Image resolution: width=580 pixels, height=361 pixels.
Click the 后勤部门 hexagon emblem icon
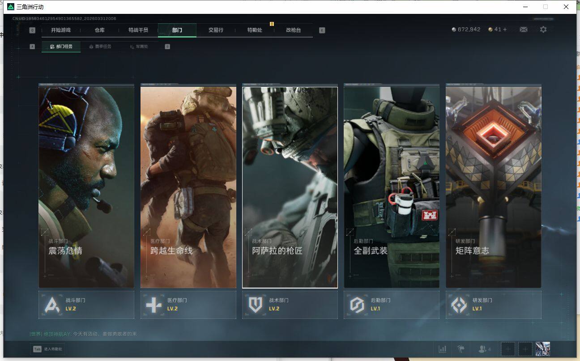(x=357, y=305)
